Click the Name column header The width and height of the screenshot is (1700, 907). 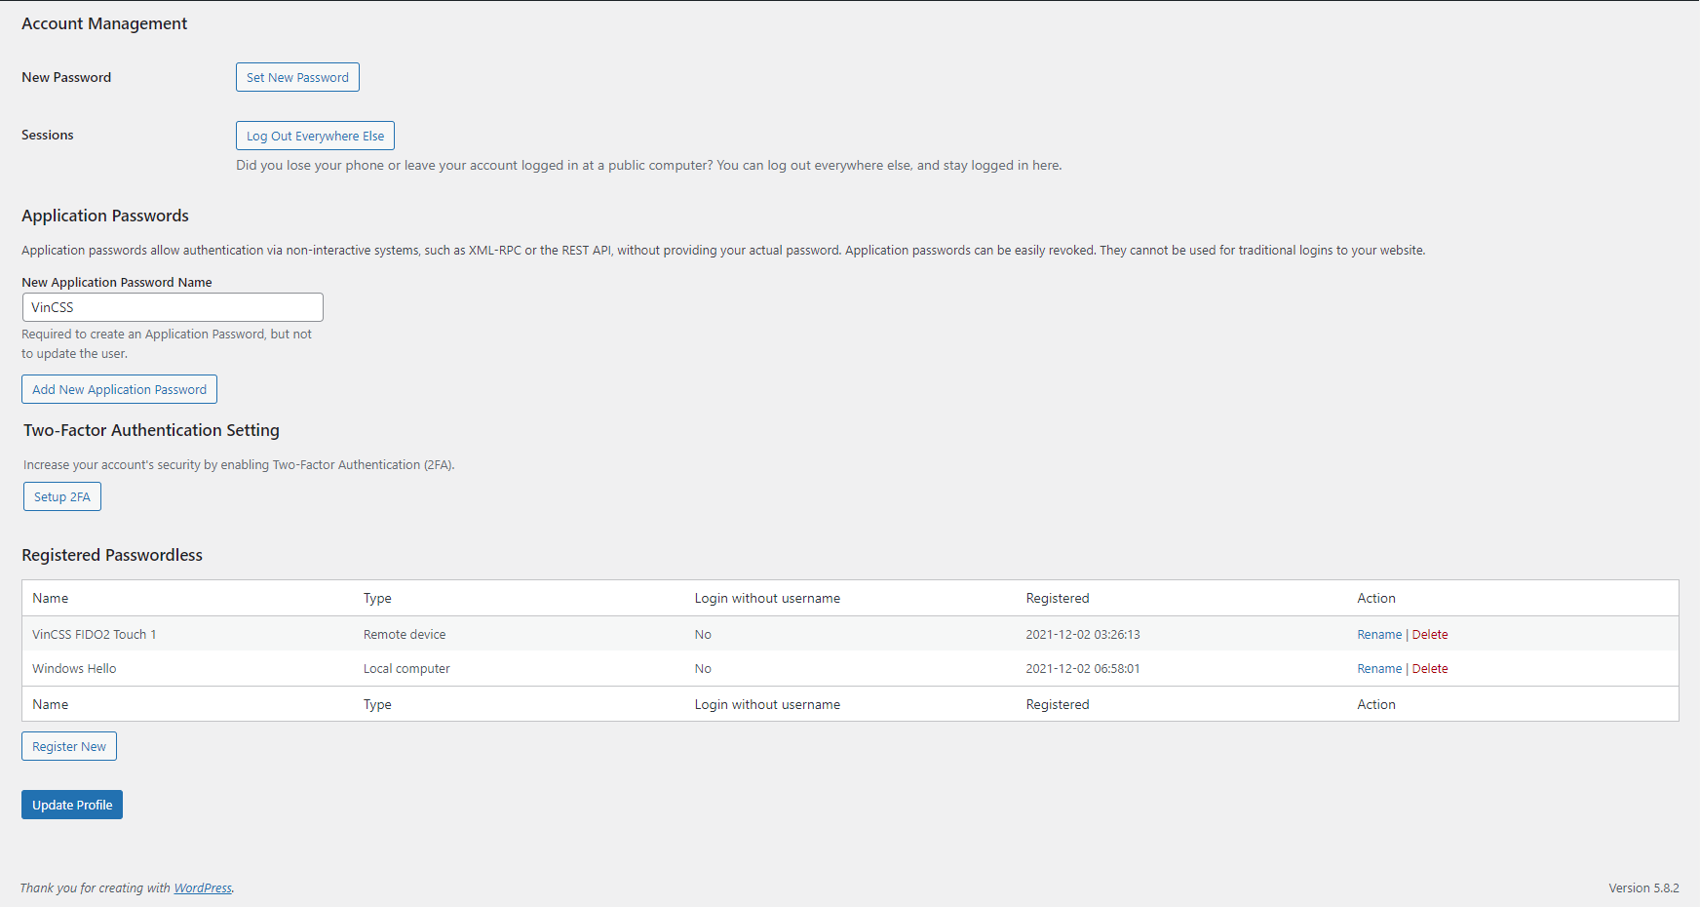[51, 598]
